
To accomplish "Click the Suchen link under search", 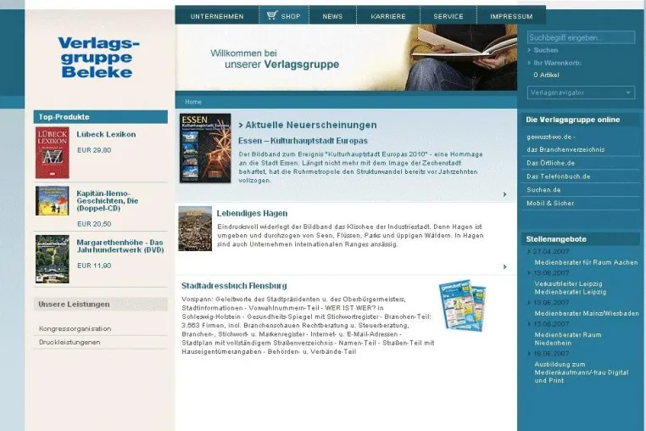I will pyautogui.click(x=545, y=50).
